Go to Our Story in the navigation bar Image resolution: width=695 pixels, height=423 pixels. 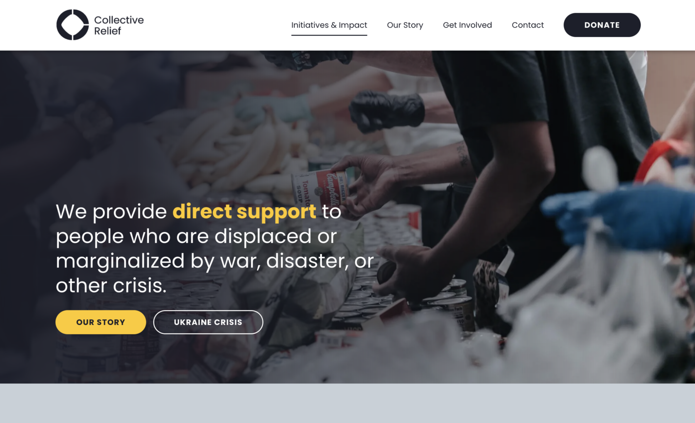click(x=405, y=25)
